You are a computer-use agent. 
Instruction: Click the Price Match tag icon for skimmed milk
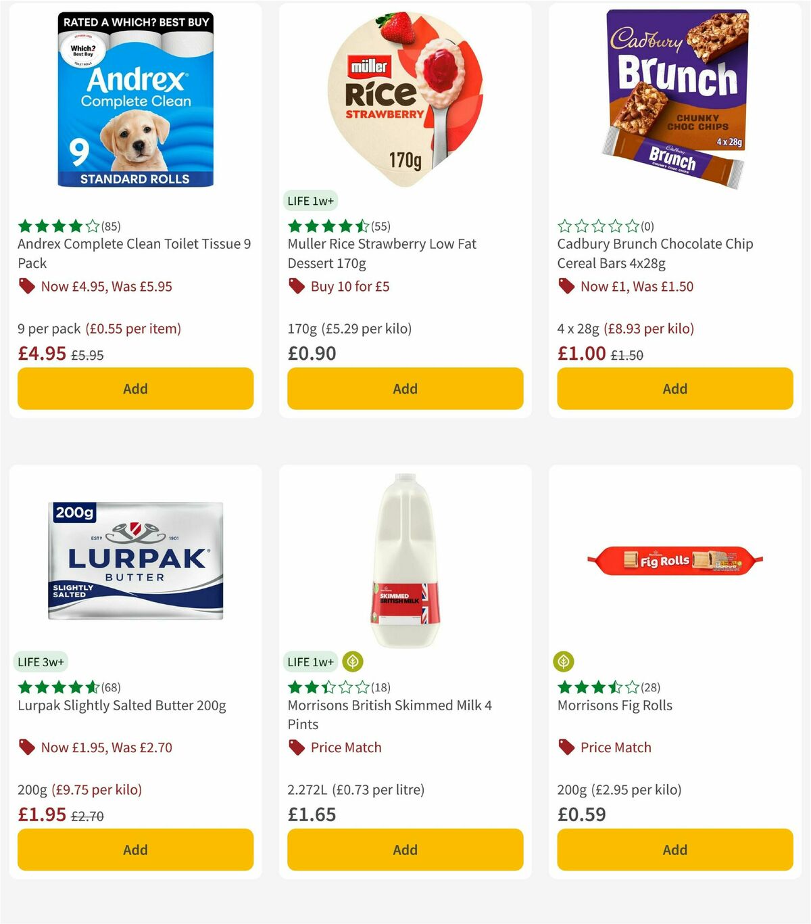tap(297, 747)
